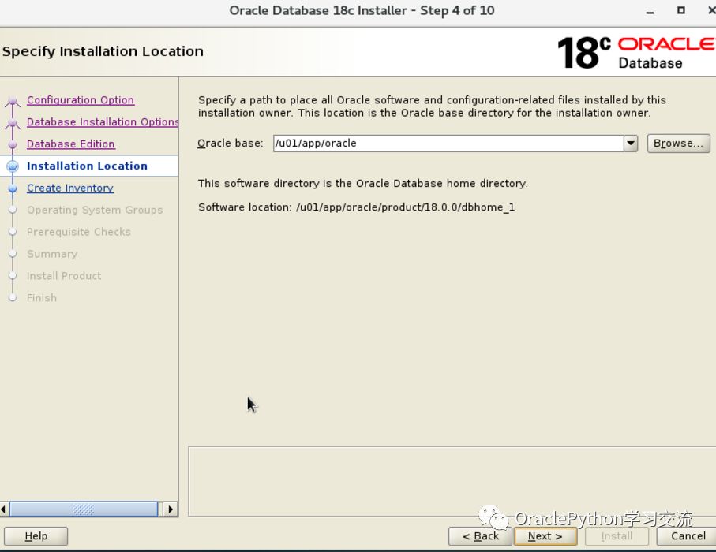The width and height of the screenshot is (716, 552).
Task: Click the empty message panel at bottom
Action: 452,481
